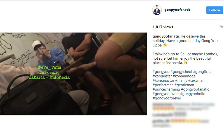The image size is (224, 140).
Task: Open the #princecharming hashtag
Action: pyautogui.click(x=166, y=89)
